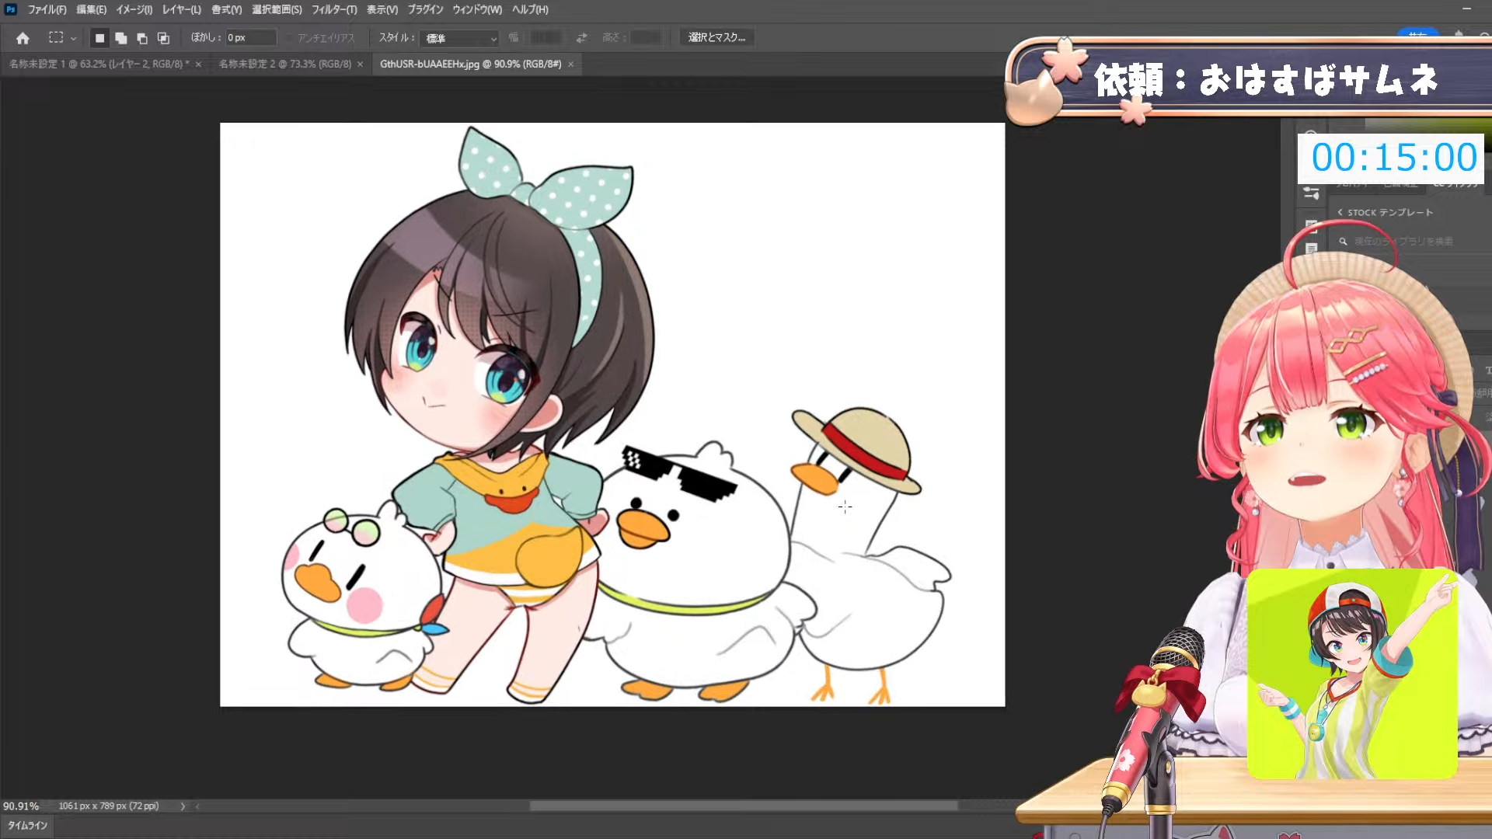Viewport: 1492px width, 839px height.
Task: Open the adjustments sliders panel icon
Action: 1312,193
